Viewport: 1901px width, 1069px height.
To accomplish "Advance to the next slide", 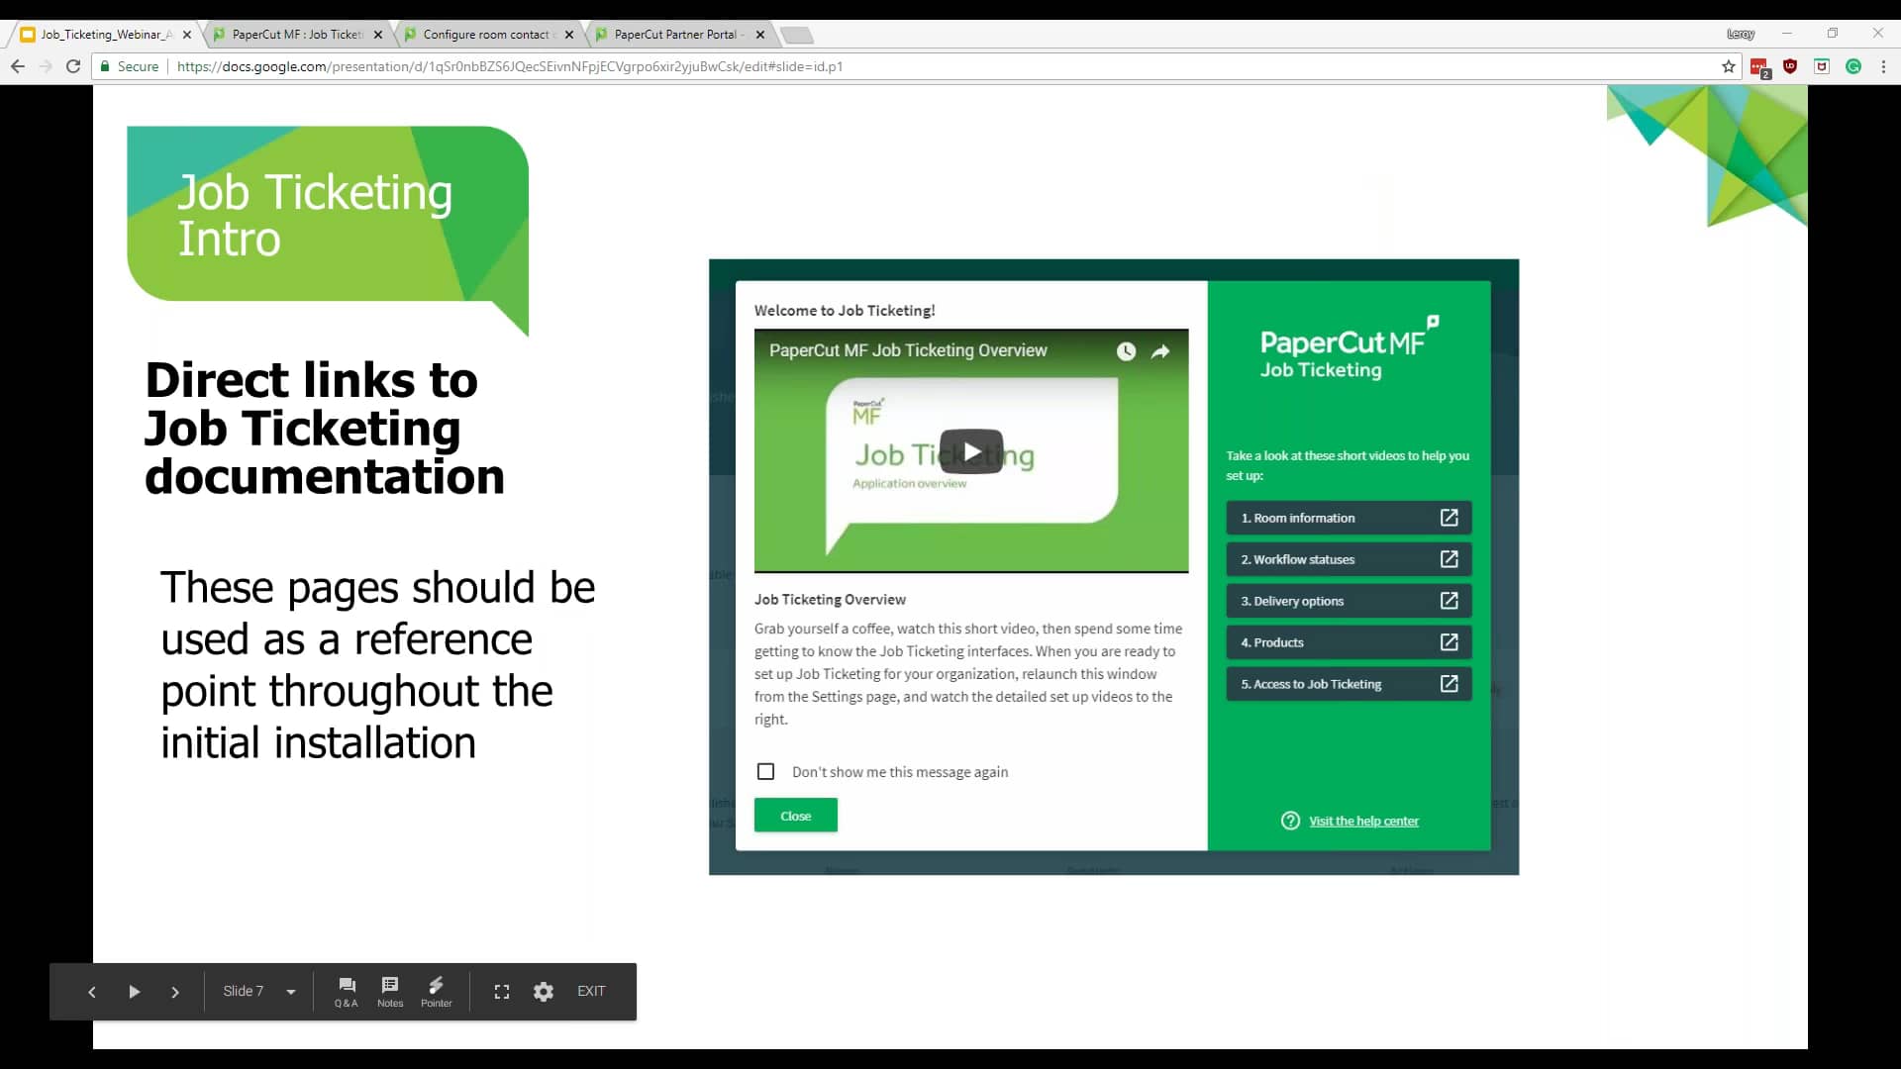I will (175, 991).
